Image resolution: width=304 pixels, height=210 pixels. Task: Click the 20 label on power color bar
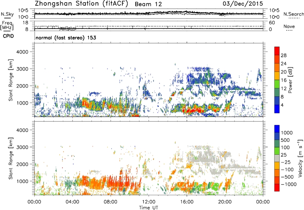[x=283, y=72]
